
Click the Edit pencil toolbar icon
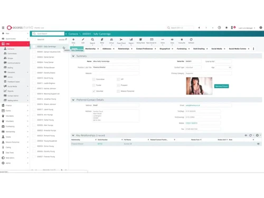pyautogui.click(x=83, y=41)
